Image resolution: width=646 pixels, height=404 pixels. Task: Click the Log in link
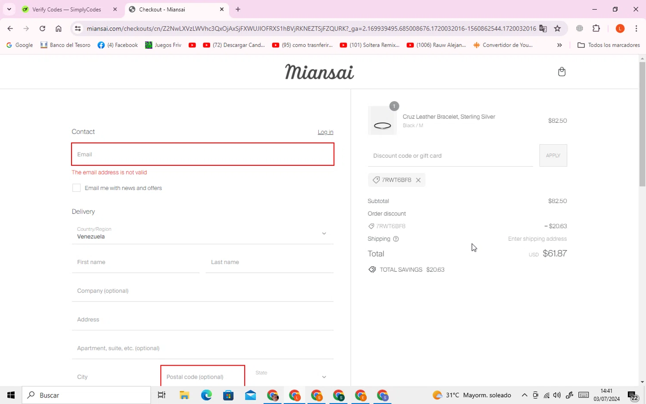[x=325, y=132]
